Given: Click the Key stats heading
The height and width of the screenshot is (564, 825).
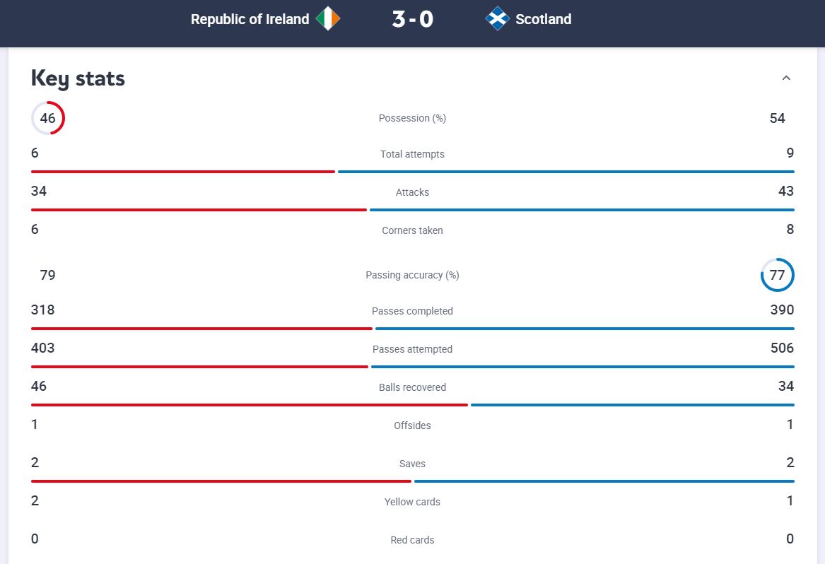Looking at the screenshot, I should click(x=78, y=78).
